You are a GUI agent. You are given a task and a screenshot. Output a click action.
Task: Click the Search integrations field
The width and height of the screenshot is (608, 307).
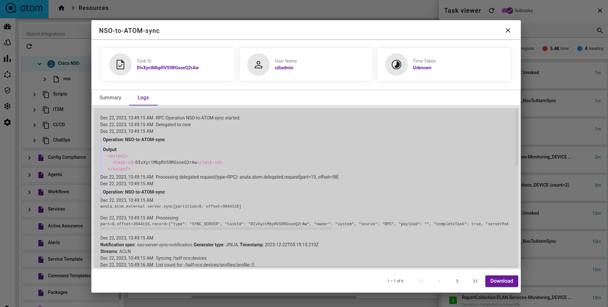57,34
